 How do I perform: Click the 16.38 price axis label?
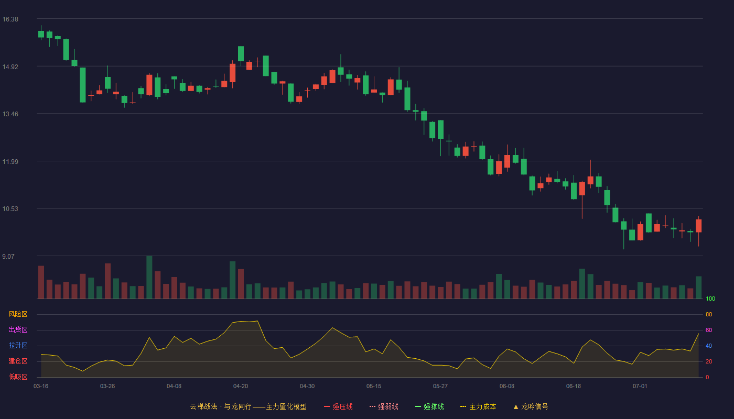10,19
